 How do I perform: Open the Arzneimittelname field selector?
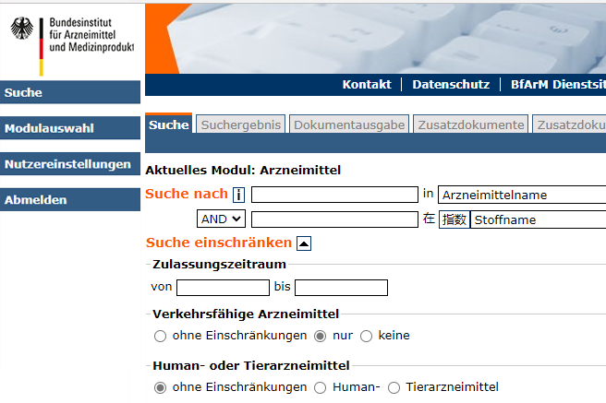pyautogui.click(x=522, y=195)
